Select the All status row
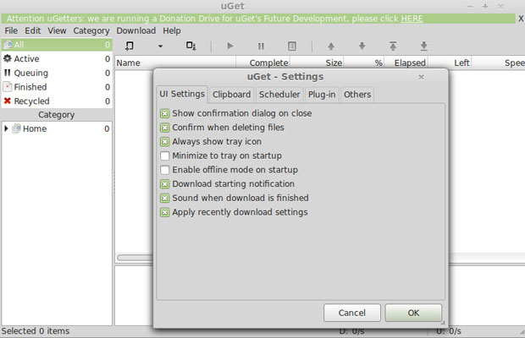 [x=57, y=45]
